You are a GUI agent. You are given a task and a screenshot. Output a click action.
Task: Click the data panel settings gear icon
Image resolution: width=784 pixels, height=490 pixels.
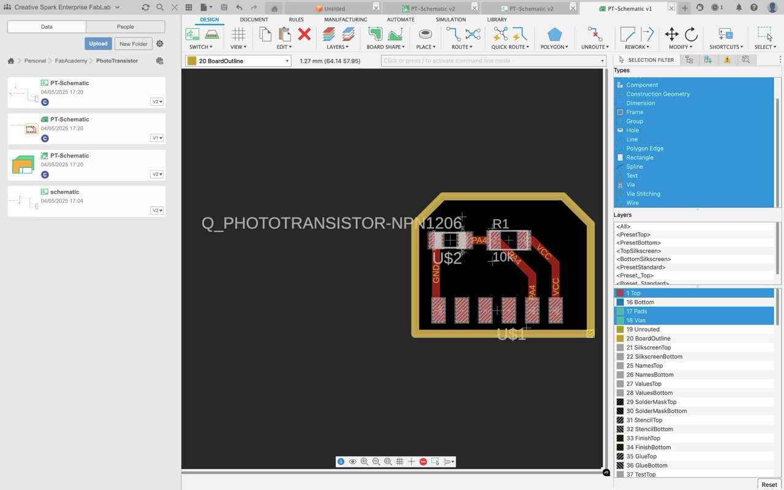(160, 43)
